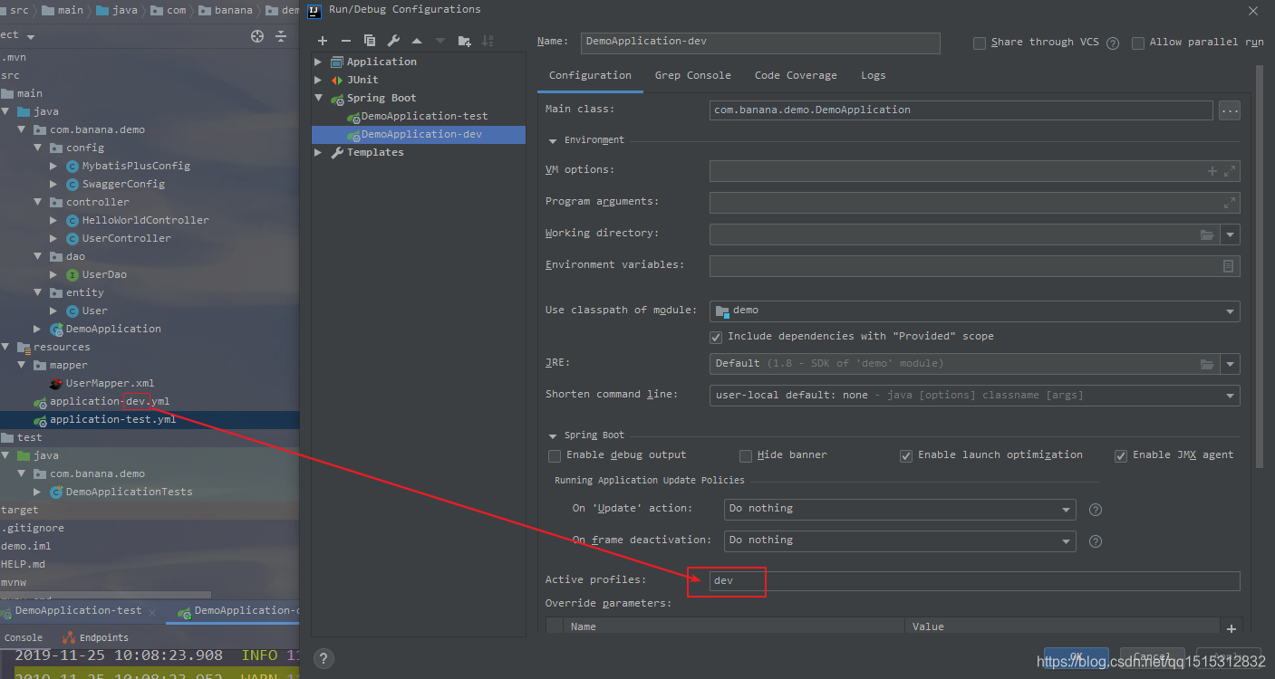1275x679 pixels.
Task: Expand Application configuration node
Action: (x=318, y=62)
